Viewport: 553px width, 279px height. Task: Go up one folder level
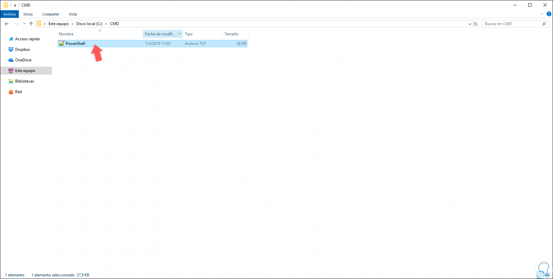point(31,24)
